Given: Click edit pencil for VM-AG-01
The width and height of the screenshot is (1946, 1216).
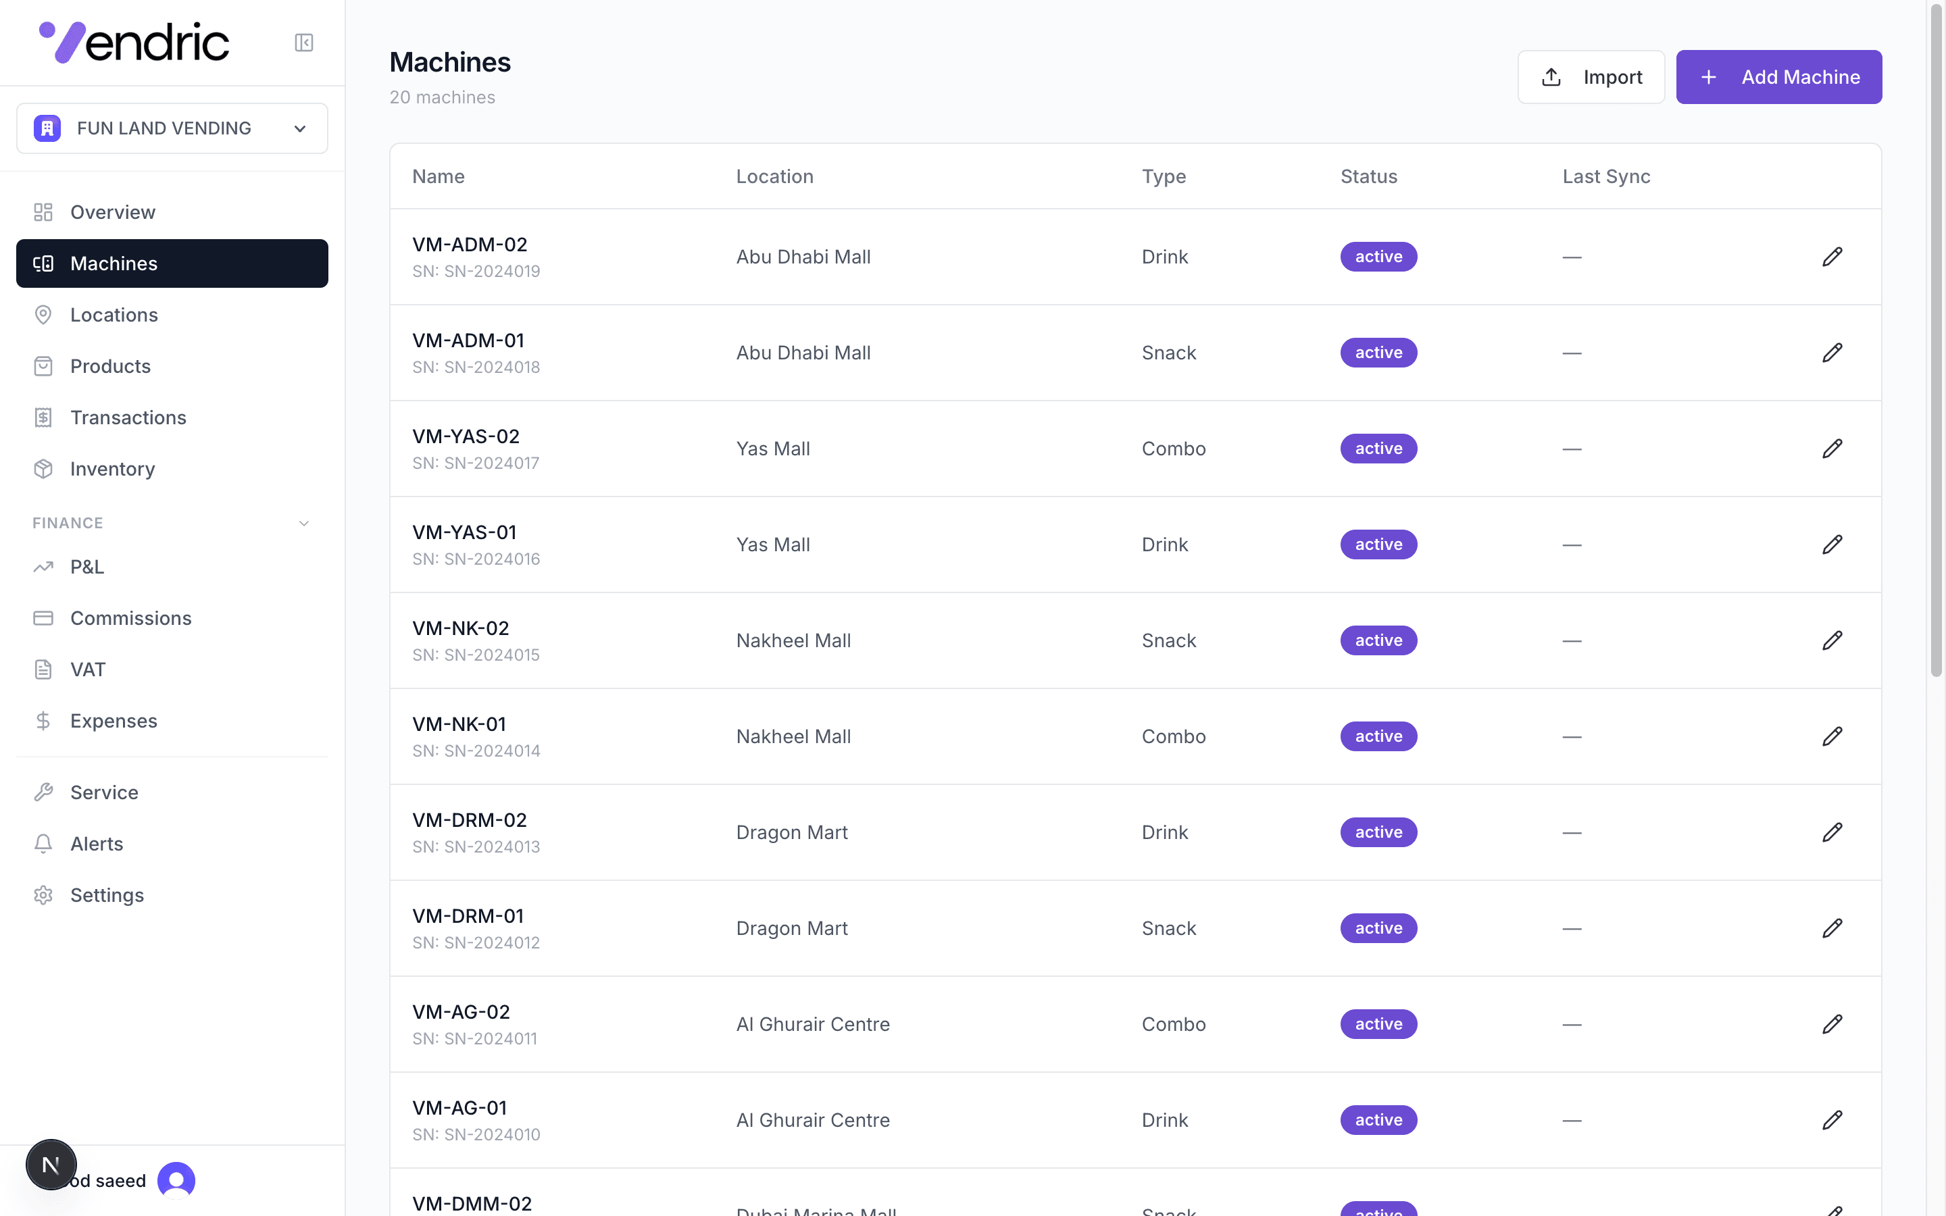Looking at the screenshot, I should click(x=1832, y=1120).
